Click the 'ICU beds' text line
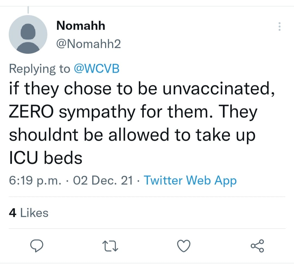 45,158
